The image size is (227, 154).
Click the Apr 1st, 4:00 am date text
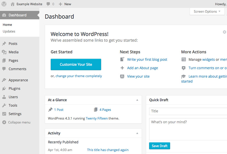60,150
